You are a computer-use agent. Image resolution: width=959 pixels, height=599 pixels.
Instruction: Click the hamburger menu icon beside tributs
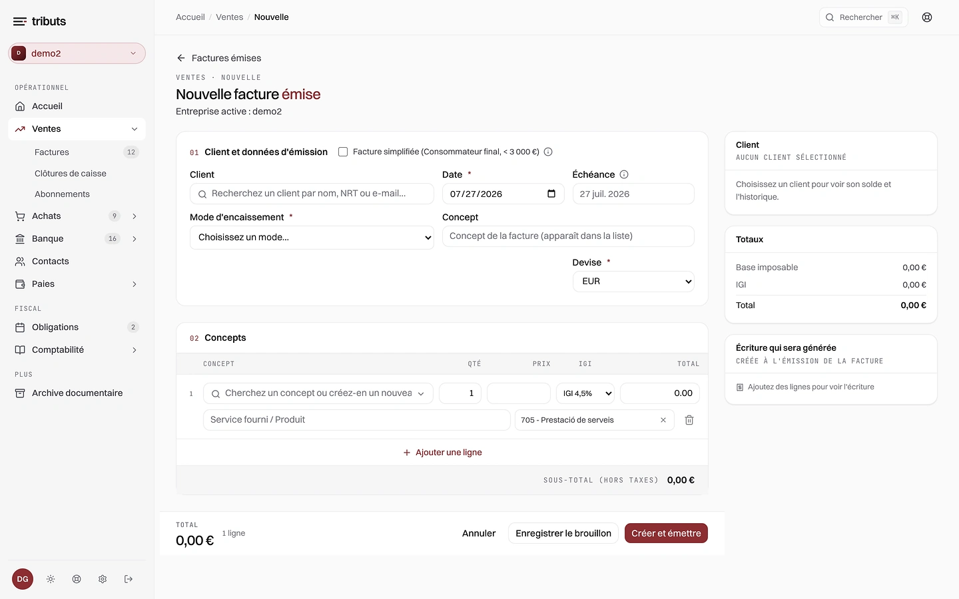[20, 21]
